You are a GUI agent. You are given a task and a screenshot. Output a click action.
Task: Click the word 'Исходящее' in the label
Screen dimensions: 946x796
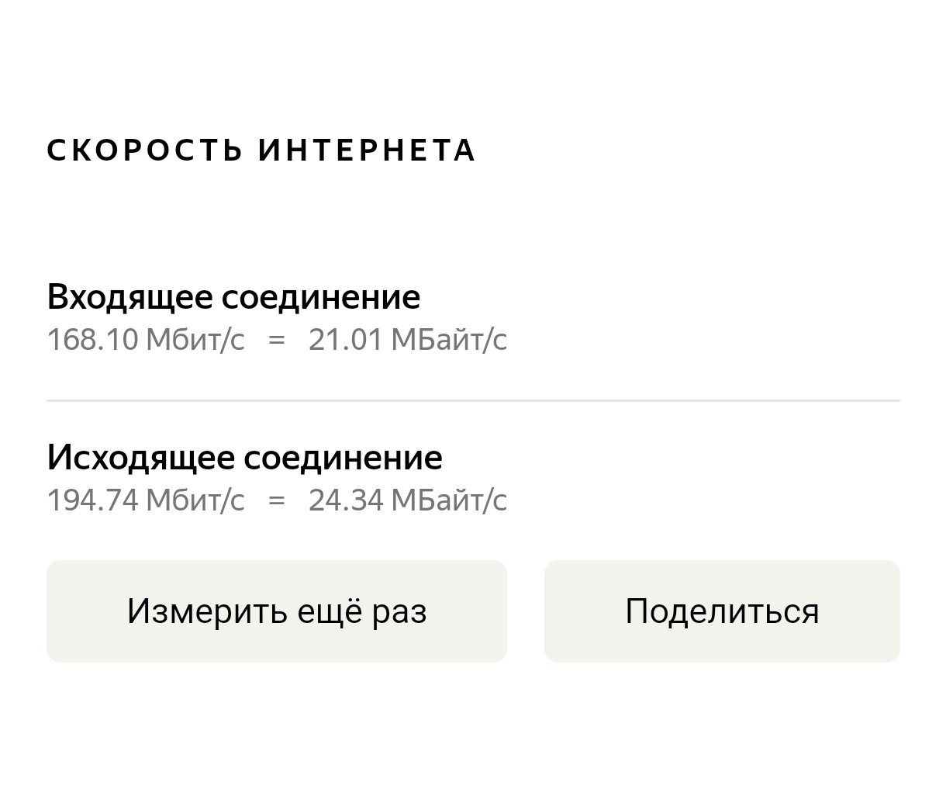click(140, 458)
